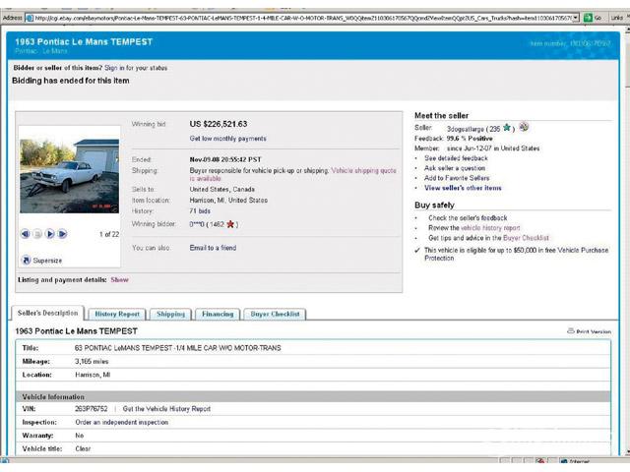Open the address bar URL dropdown
Image resolution: width=630 pixels, height=472 pixels.
[x=574, y=18]
